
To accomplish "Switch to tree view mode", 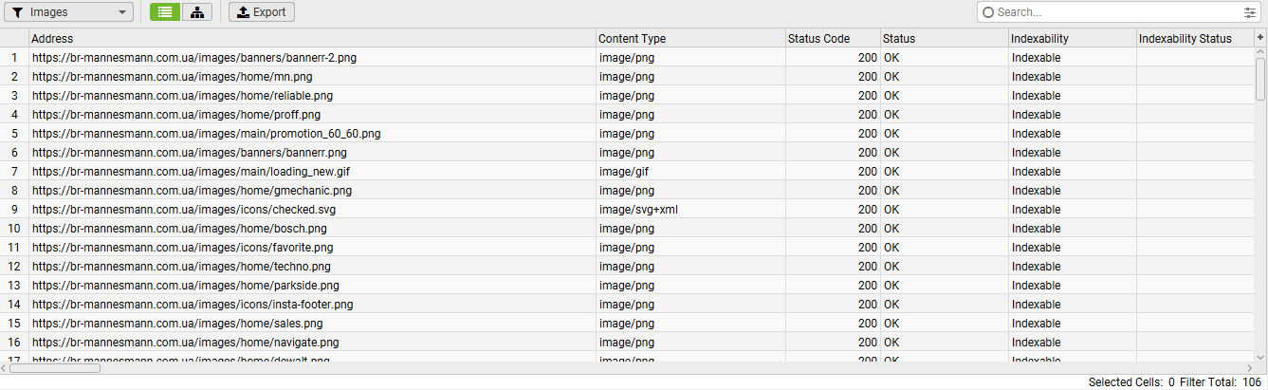I will (x=196, y=12).
